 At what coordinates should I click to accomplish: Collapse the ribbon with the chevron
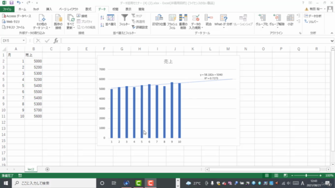click(x=331, y=33)
